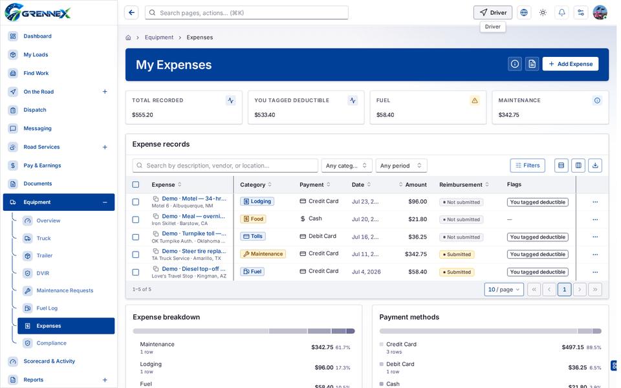Go to Fuel Log under Equipment

(66, 308)
